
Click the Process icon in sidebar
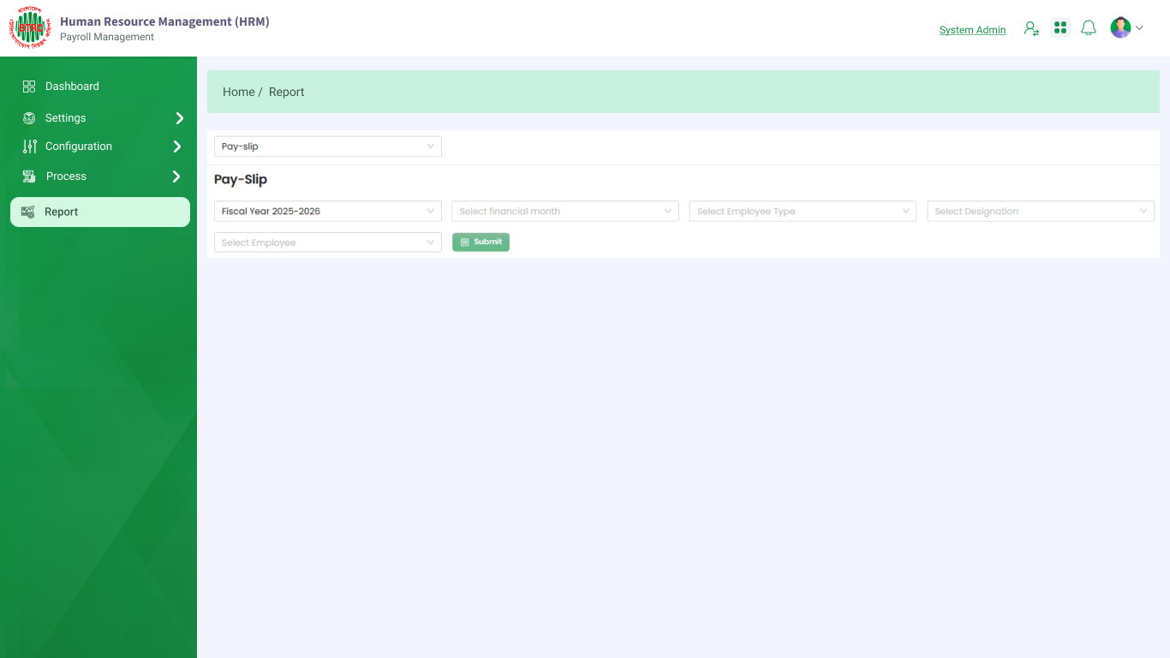(x=29, y=176)
